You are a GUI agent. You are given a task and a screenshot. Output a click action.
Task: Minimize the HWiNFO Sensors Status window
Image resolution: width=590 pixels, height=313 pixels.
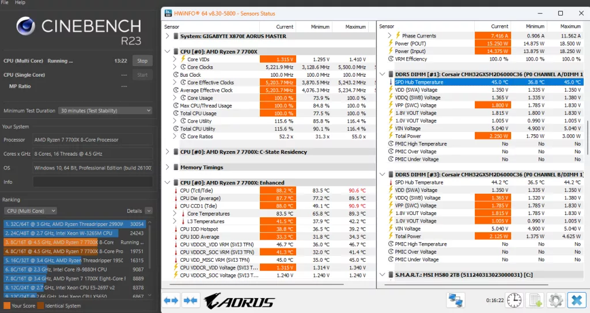coord(540,13)
